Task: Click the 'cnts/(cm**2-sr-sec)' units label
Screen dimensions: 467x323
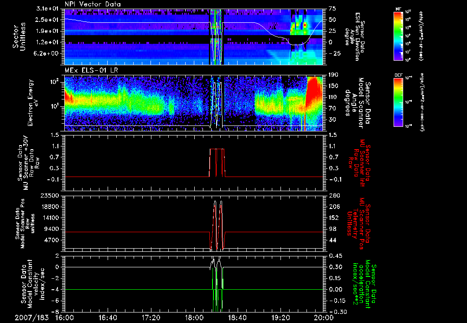Action: [420, 36]
